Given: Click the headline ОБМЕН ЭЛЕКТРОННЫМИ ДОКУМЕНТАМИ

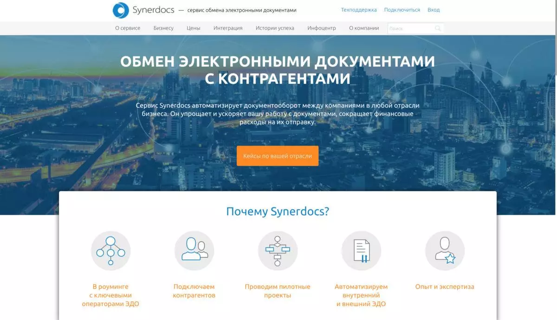Looking at the screenshot, I should (x=278, y=61).
